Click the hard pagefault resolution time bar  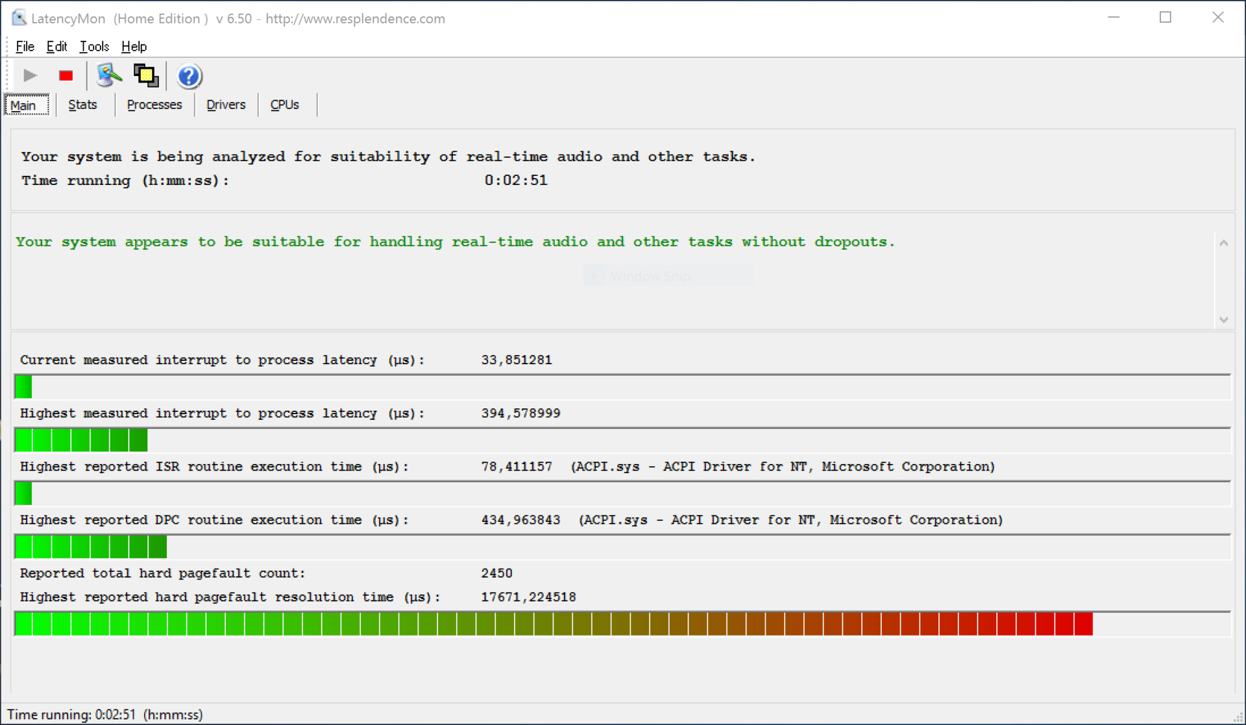click(553, 624)
